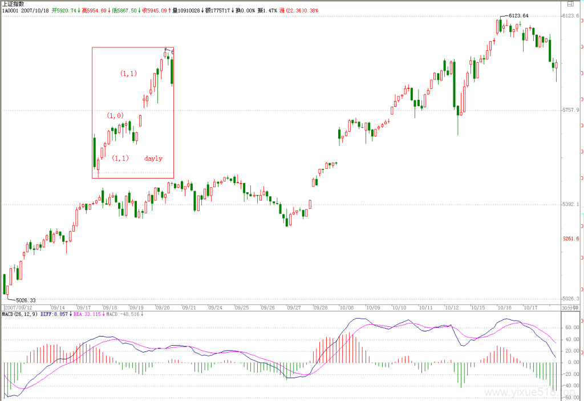The width and height of the screenshot is (584, 401).
Task: Click the 涨(22.36)0.38% change readout
Action: click(299, 10)
